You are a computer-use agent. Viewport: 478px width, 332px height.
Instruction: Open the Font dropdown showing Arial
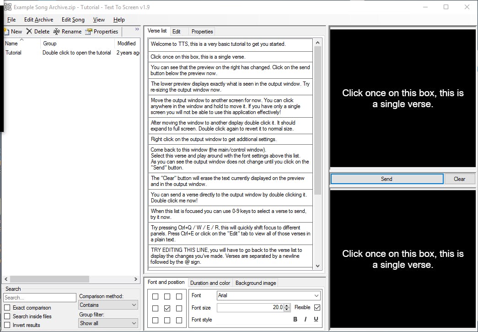coord(269,296)
